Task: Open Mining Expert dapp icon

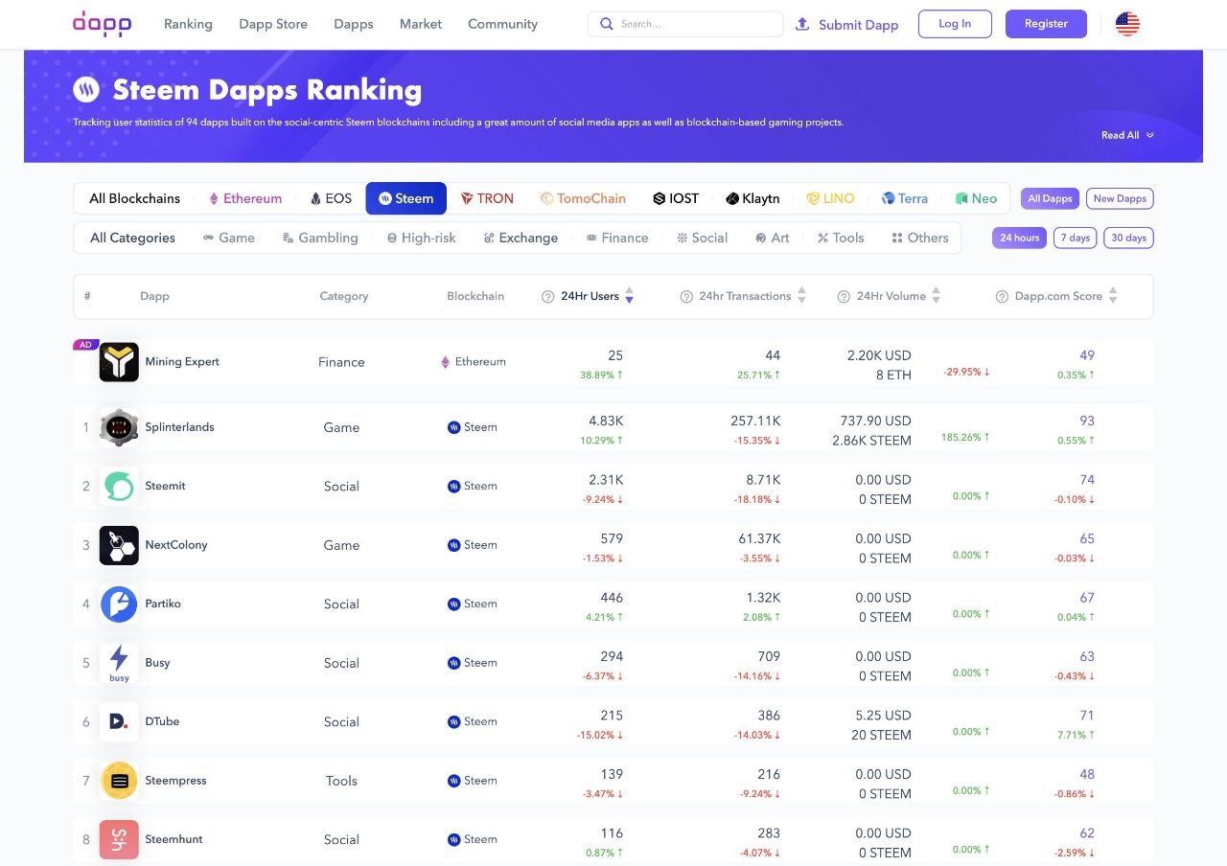Action: pos(119,362)
